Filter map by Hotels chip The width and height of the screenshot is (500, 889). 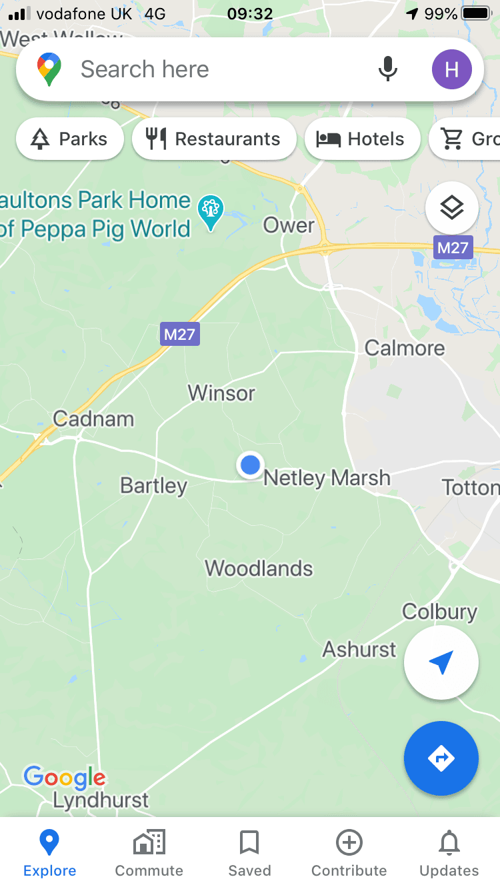[362, 139]
